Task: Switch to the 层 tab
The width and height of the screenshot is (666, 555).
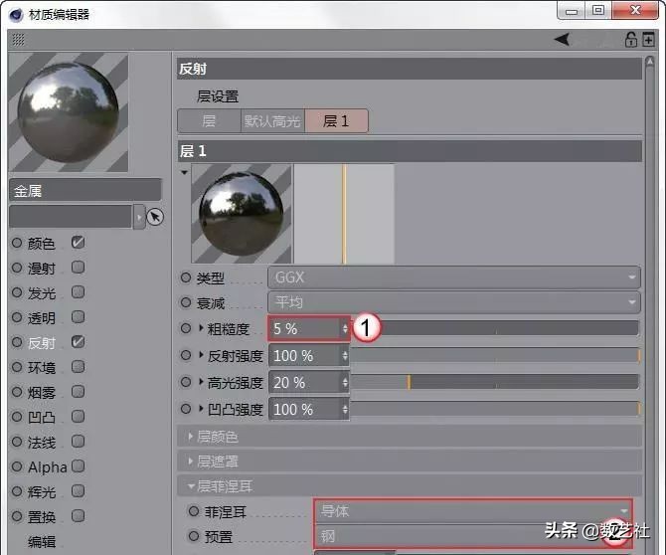Action: point(209,121)
